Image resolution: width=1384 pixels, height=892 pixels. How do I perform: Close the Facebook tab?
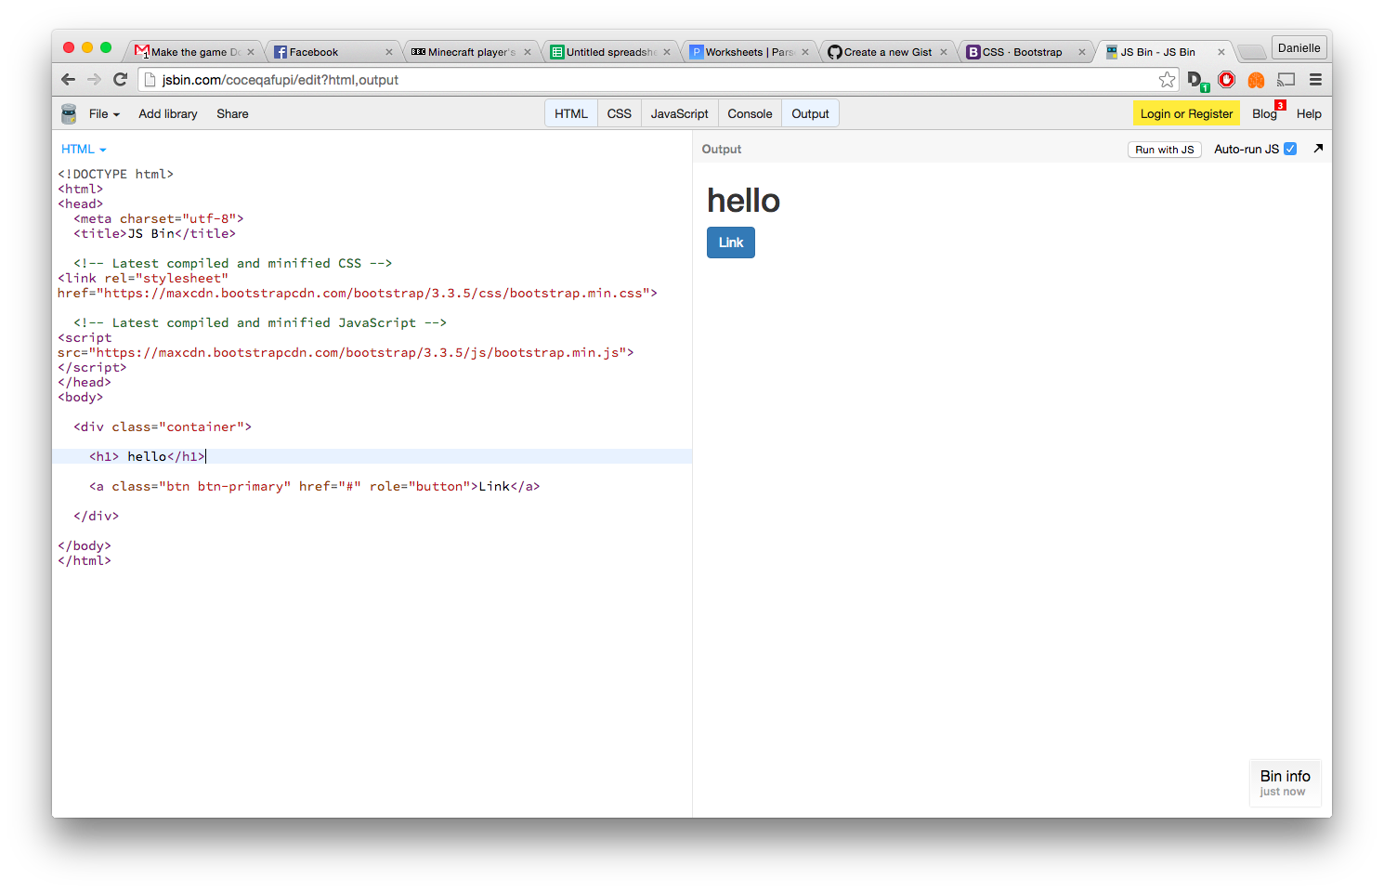[x=389, y=52]
